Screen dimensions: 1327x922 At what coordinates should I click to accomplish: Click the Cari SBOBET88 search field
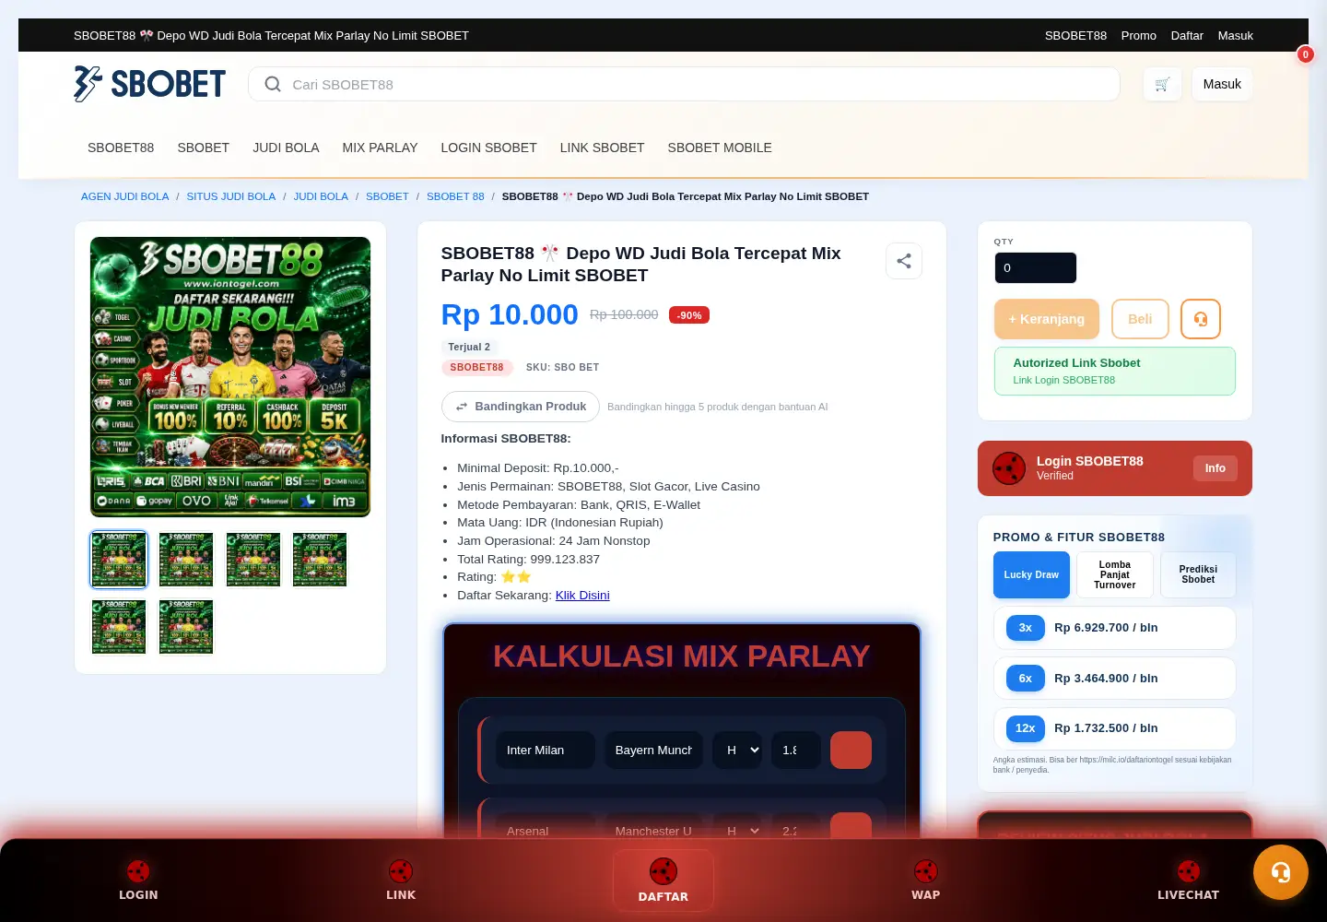pos(684,84)
